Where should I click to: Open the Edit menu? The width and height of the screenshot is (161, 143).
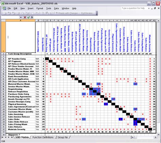tap(16, 8)
